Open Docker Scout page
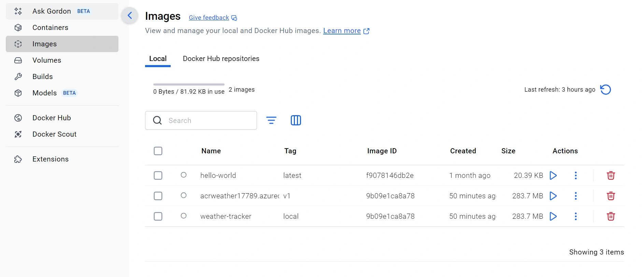The width and height of the screenshot is (642, 277). click(x=62, y=134)
